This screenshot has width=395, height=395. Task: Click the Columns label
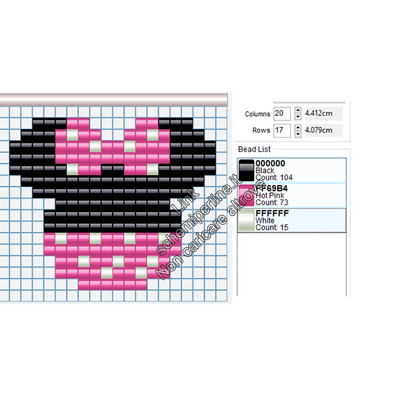click(x=257, y=114)
